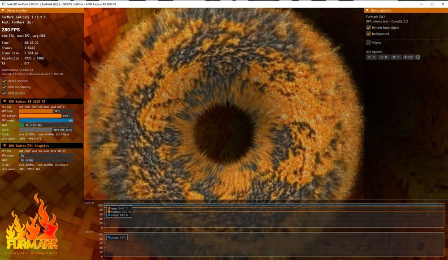The width and height of the screenshot is (448, 260).
Task: Click the GPU stress test - OpenGL 3.2 text
Action: [387, 22]
